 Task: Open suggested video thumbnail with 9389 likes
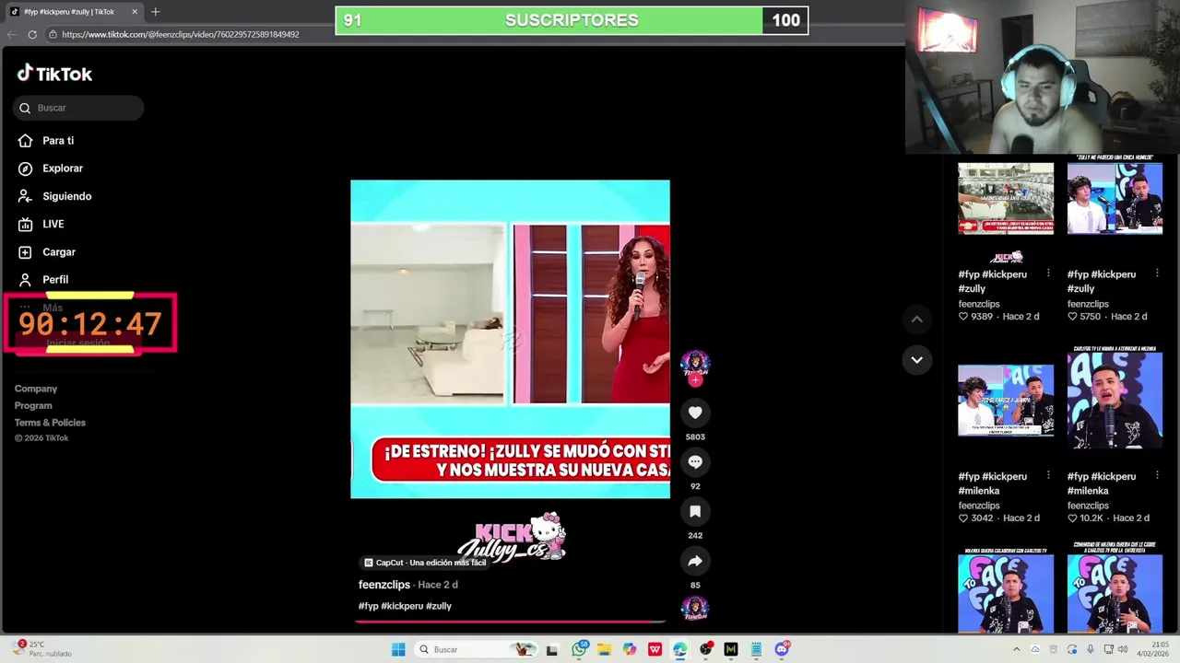(x=1006, y=199)
